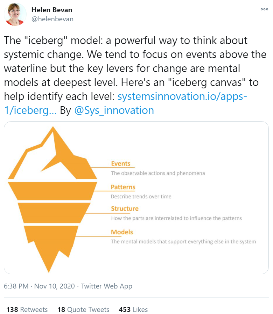
Task: Click the Structure heading in image
Action: (x=125, y=209)
